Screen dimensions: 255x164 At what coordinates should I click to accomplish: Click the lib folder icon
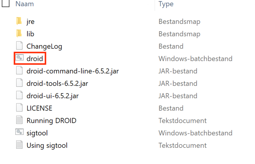19,34
